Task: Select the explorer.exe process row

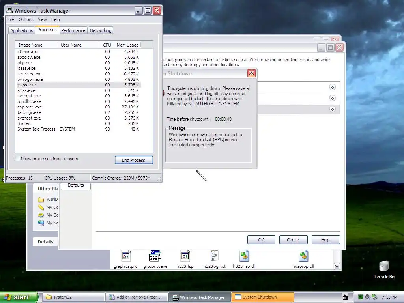Action: tap(78, 107)
